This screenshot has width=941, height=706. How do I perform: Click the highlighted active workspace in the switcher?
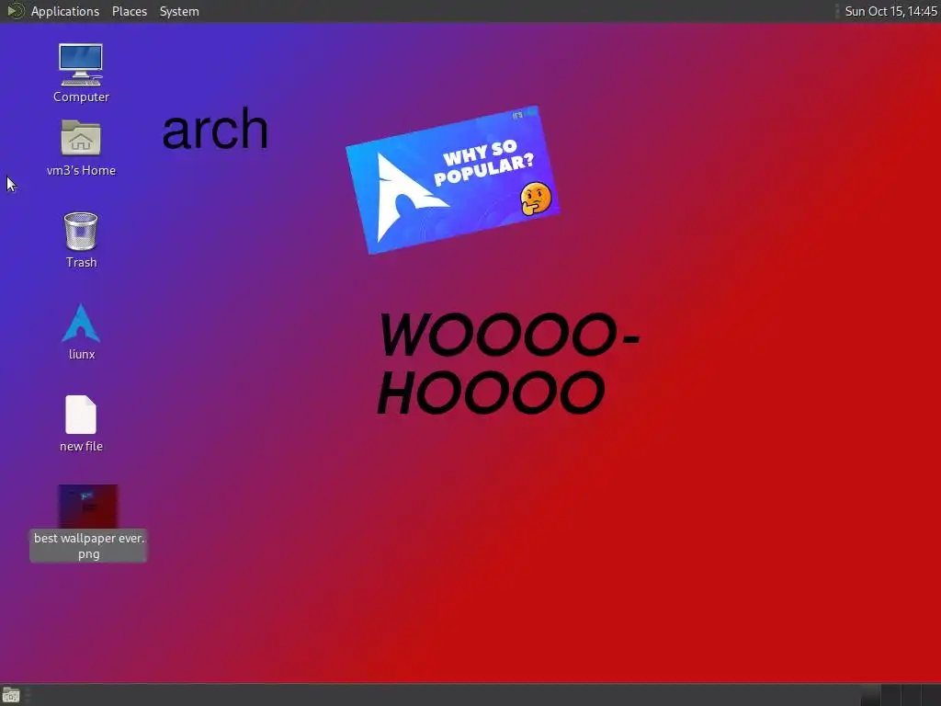pyautogui.click(x=870, y=695)
